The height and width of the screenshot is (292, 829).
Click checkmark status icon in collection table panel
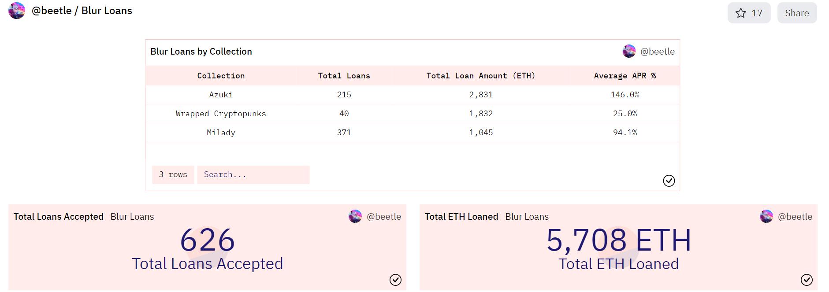coord(669,181)
